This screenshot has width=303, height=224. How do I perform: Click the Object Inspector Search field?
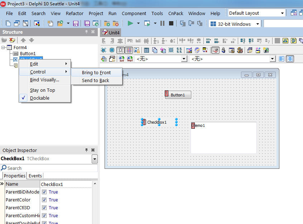point(49,168)
